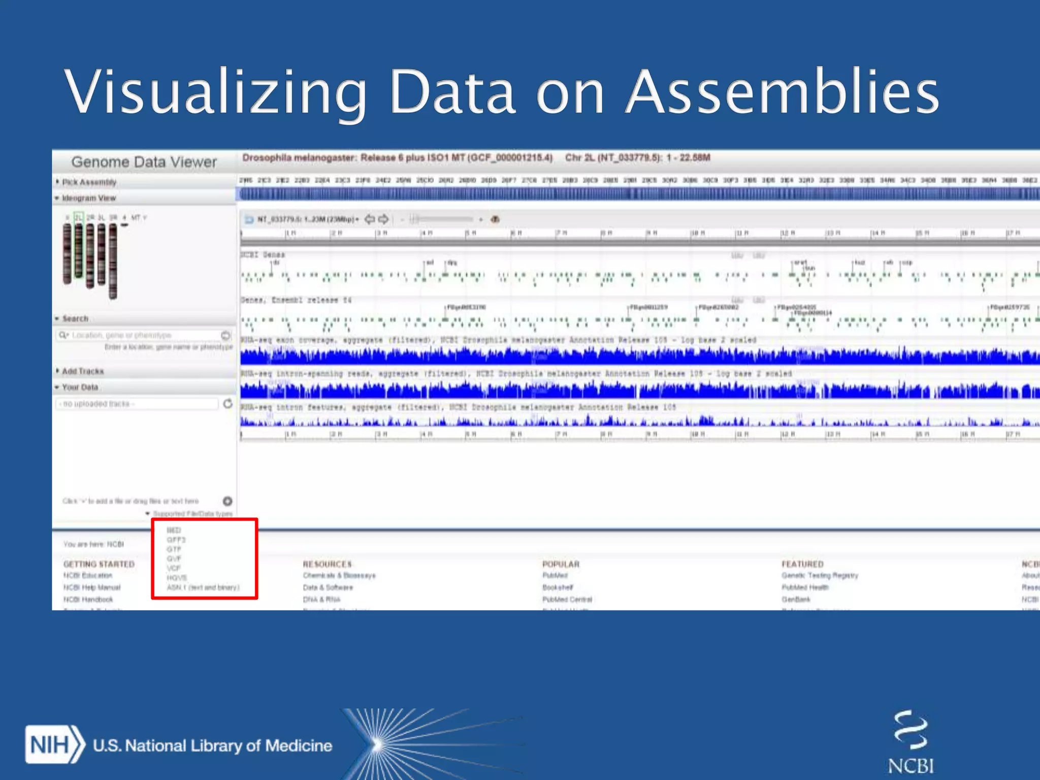Click the pan left arrow in track toolbar
This screenshot has width=1040, height=780.
[370, 219]
